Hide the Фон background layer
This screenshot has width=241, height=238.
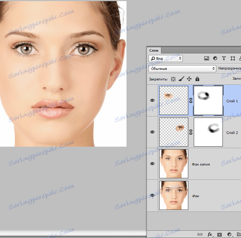pyautogui.click(x=152, y=195)
